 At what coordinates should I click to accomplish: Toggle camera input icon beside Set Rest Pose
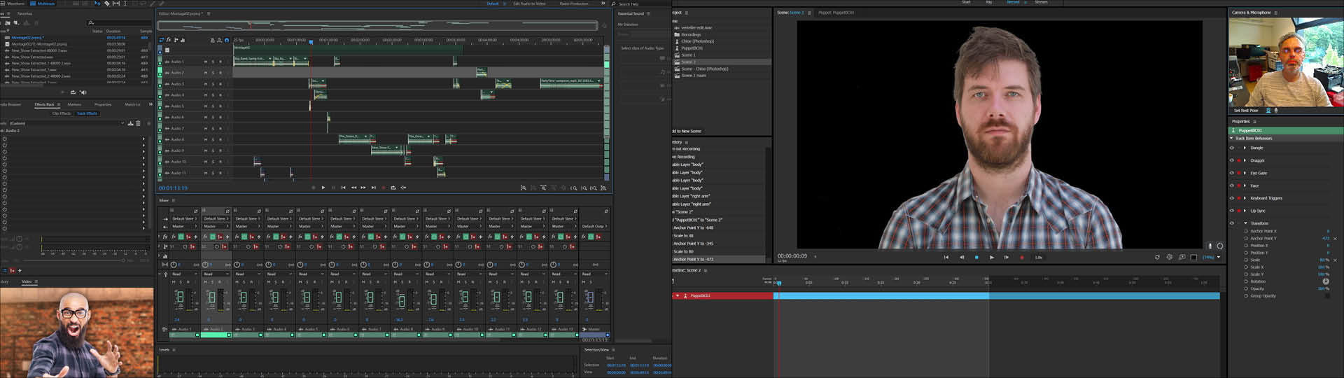[1268, 111]
